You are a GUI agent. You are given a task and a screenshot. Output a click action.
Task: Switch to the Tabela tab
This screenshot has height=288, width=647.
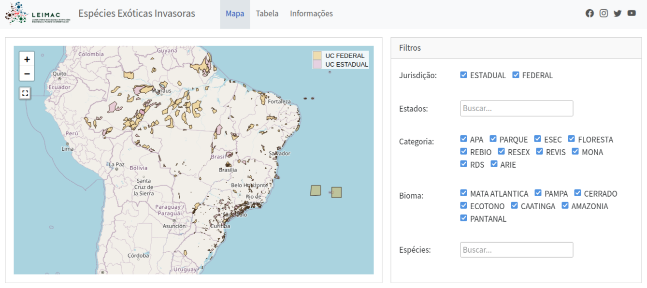tap(267, 14)
